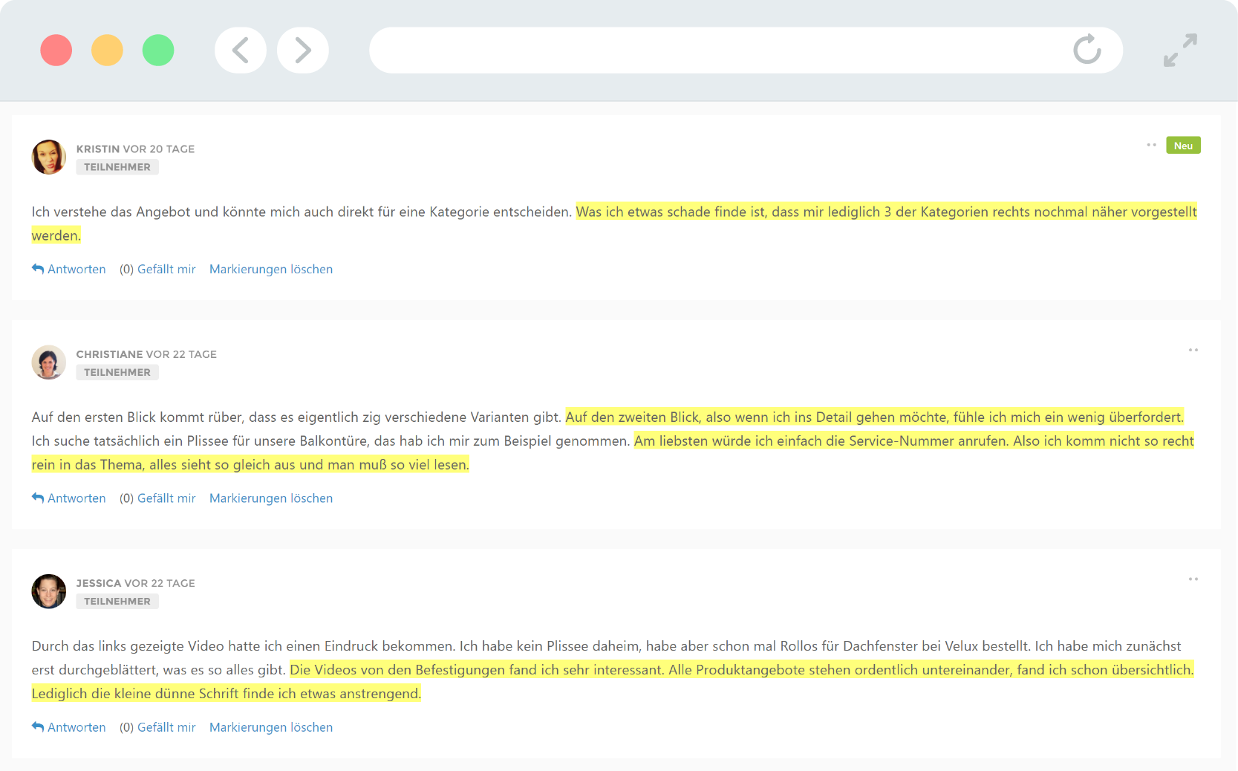Click the TEILNEHMER badge under Jessica
The height and width of the screenshot is (771, 1238).
[117, 601]
